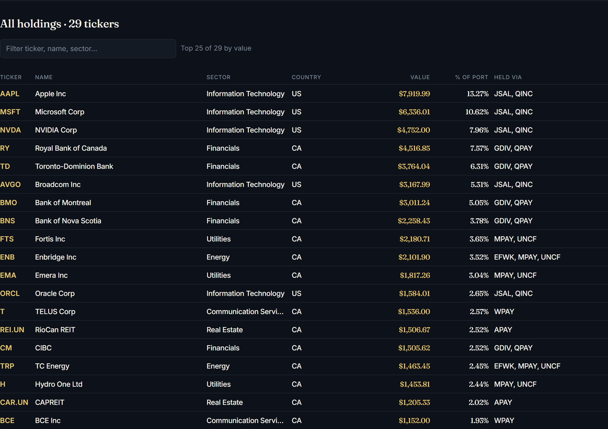This screenshot has height=429, width=608.
Task: Click the $6,336.01 value for Microsoft
Action: 414,112
